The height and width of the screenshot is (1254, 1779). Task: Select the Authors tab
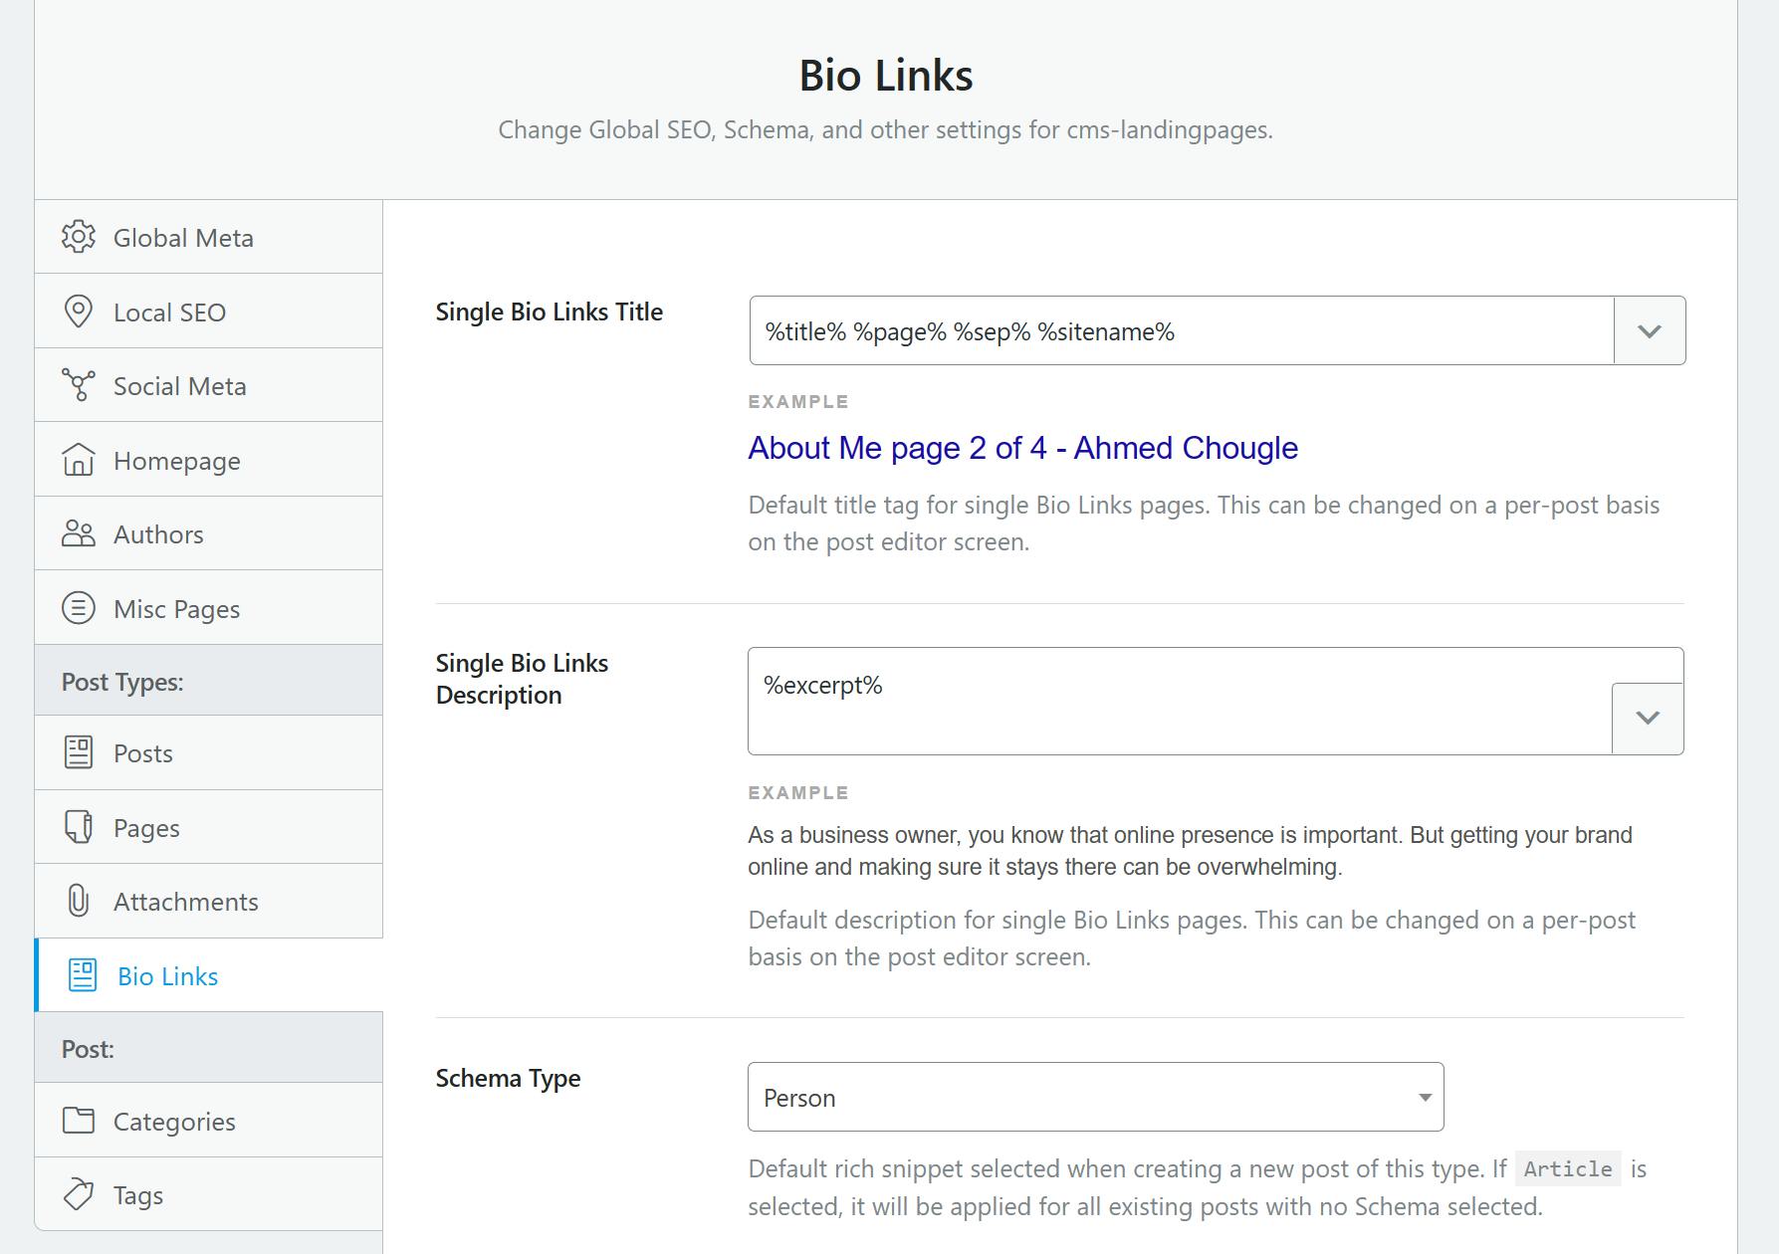[x=209, y=533]
